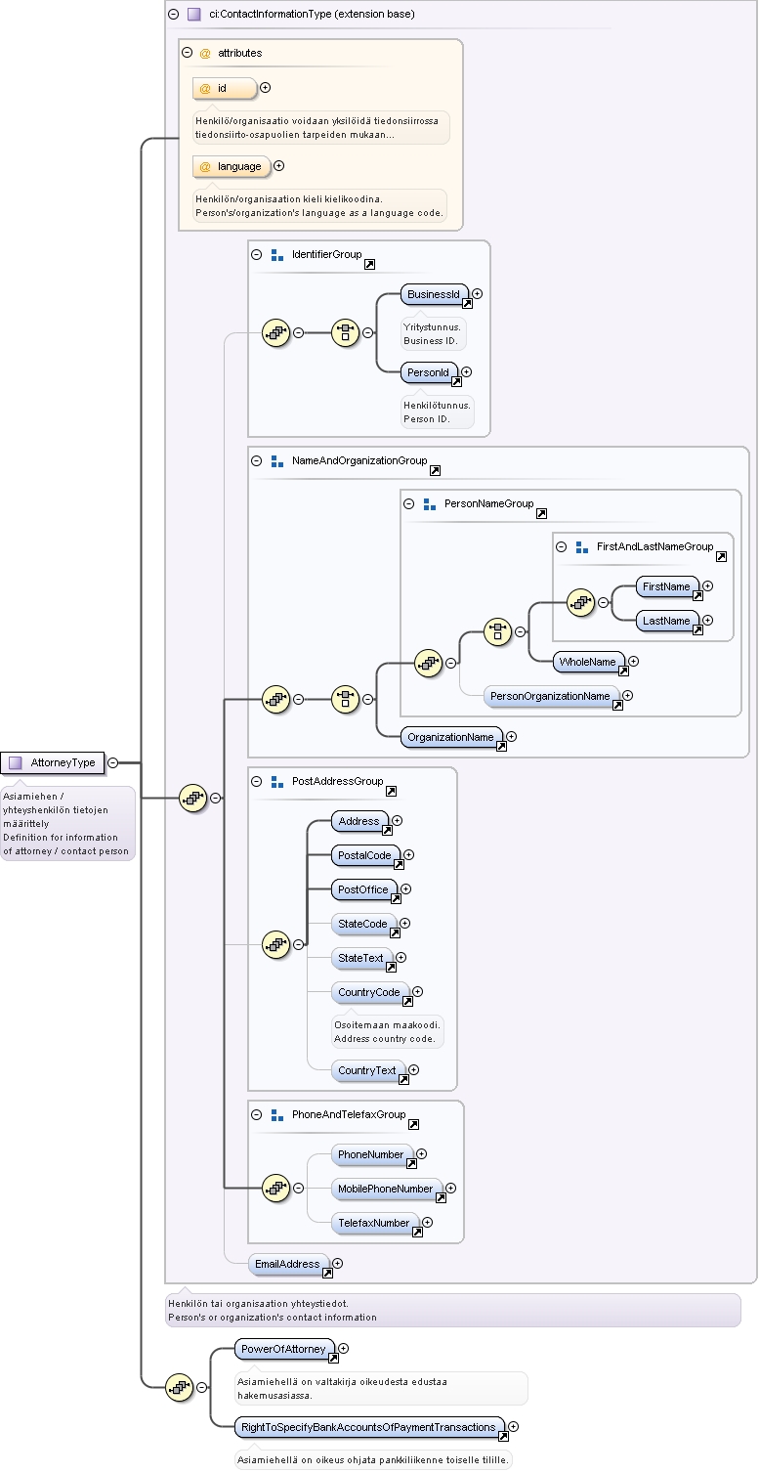Select the CountryCode element
The width and height of the screenshot is (759, 1473).
coord(369,992)
